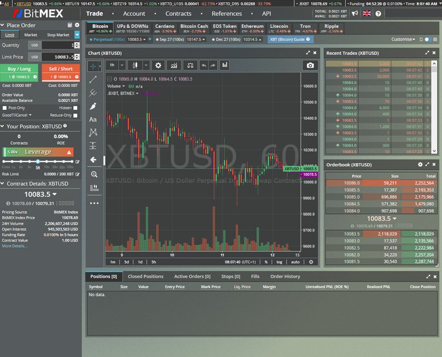
Task: Open the Account menu
Action: [134, 14]
